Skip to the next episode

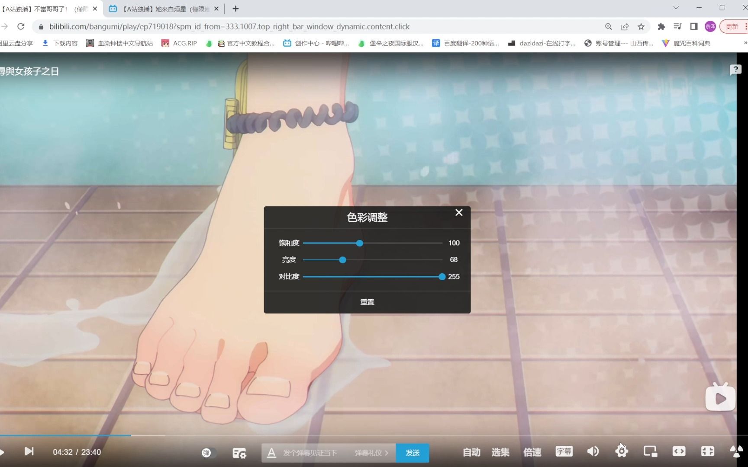[29, 451]
